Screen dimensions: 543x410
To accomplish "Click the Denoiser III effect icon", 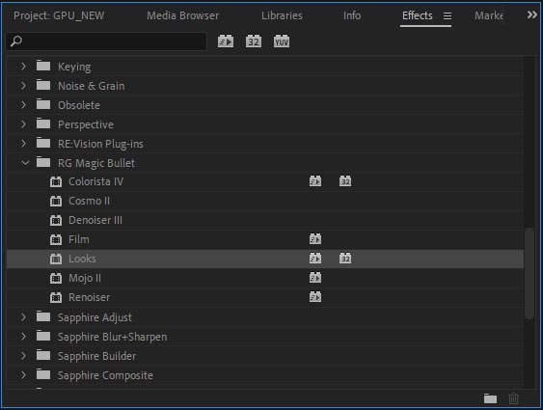I will (56, 220).
